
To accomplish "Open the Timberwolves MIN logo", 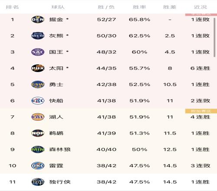I will pyautogui.click(x=38, y=149).
